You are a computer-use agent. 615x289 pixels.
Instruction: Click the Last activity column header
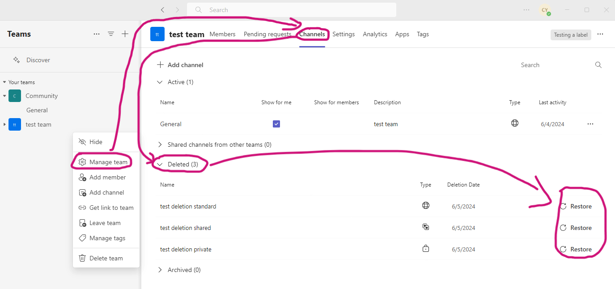pos(552,102)
